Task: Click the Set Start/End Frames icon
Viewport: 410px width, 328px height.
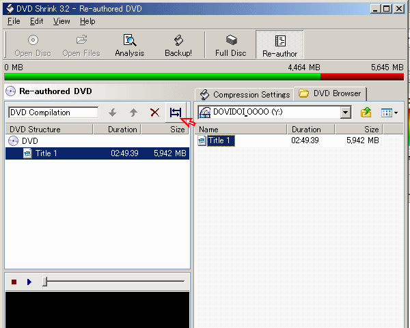Action: (x=176, y=113)
